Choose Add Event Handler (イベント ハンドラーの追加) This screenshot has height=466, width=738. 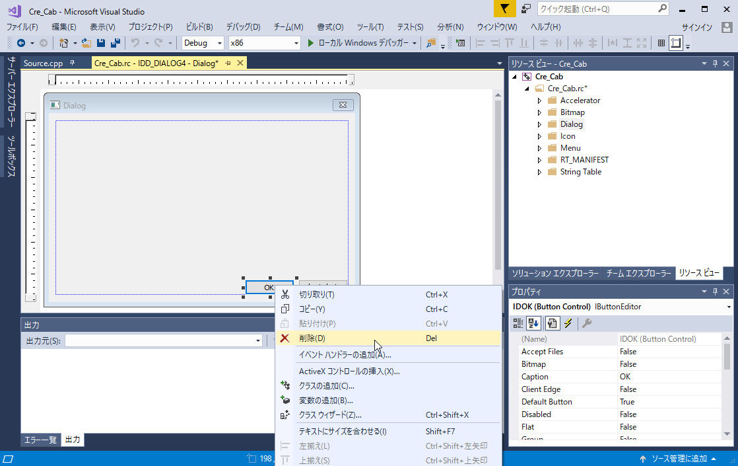point(389,355)
